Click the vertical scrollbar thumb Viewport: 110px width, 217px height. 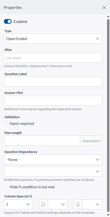point(108,116)
